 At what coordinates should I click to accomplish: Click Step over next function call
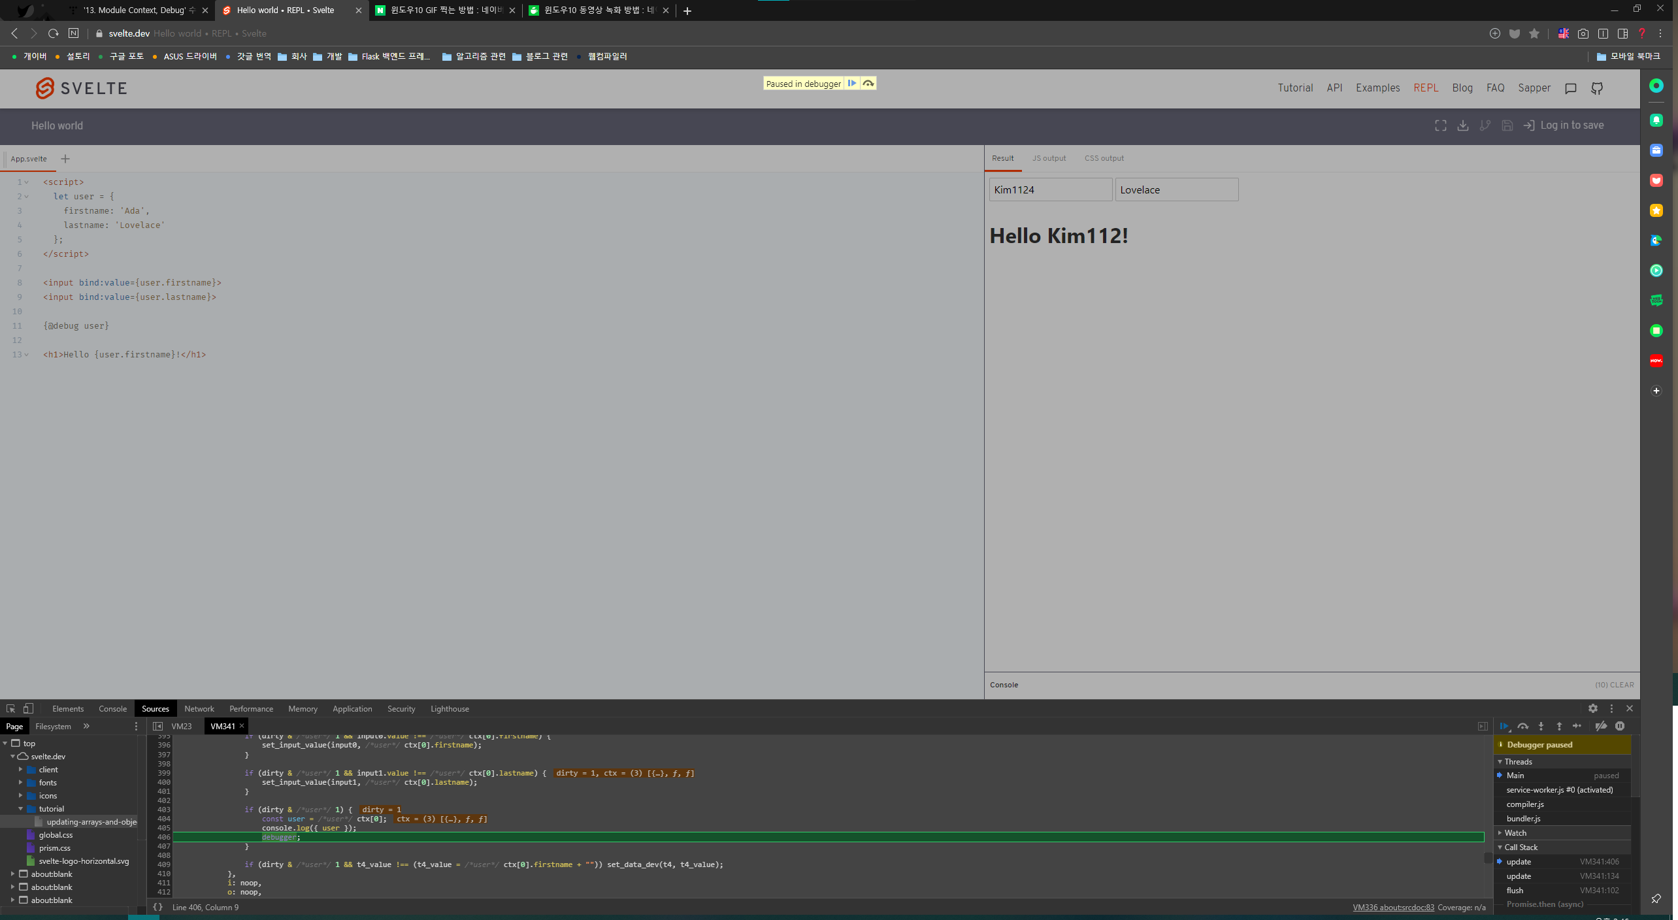1523,726
